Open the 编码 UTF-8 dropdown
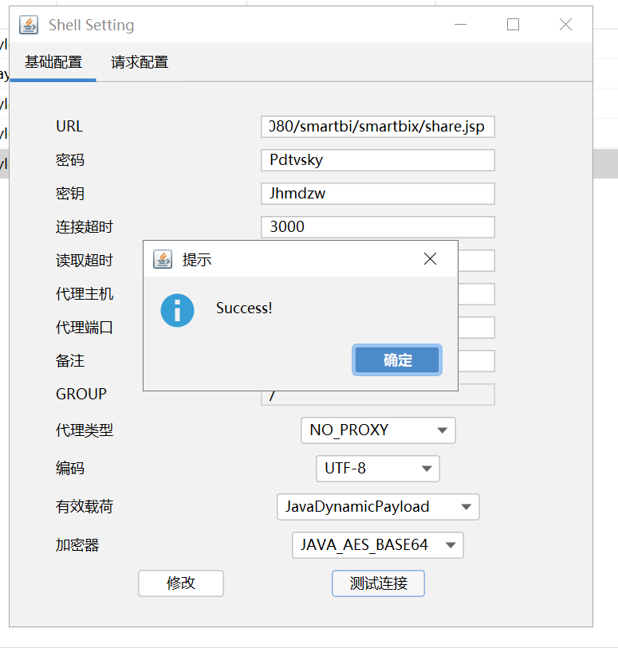618x648 pixels. (x=378, y=469)
